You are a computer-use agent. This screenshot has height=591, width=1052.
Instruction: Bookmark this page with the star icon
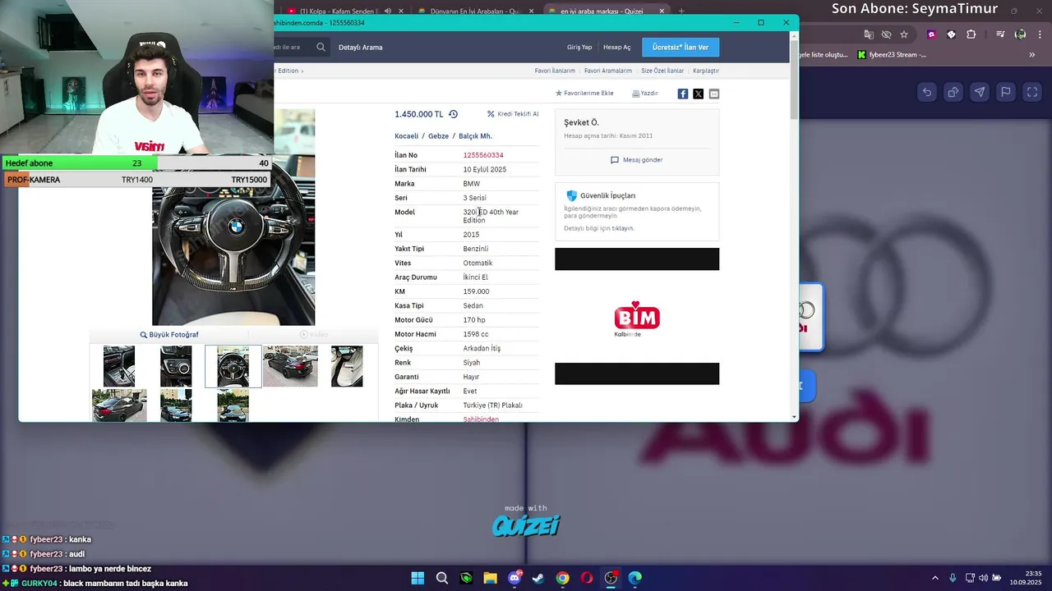tap(904, 34)
